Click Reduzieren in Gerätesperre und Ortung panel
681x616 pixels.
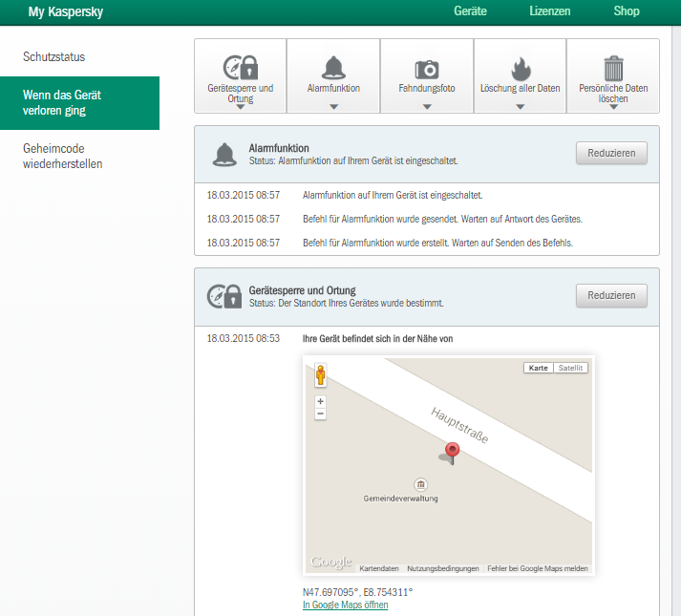coord(611,295)
